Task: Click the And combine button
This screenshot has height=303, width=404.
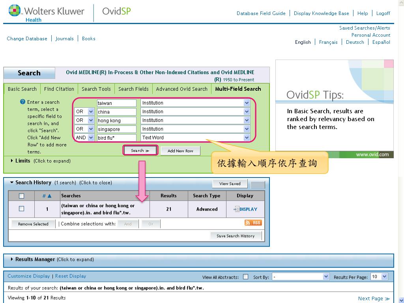Action: 128,224
